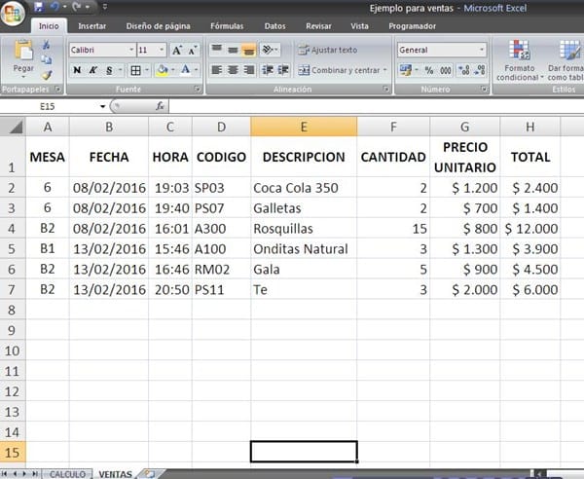Screen dimensions: 584x479
Task: Open the customize quick access toolbar arrow
Action: coord(105,7)
